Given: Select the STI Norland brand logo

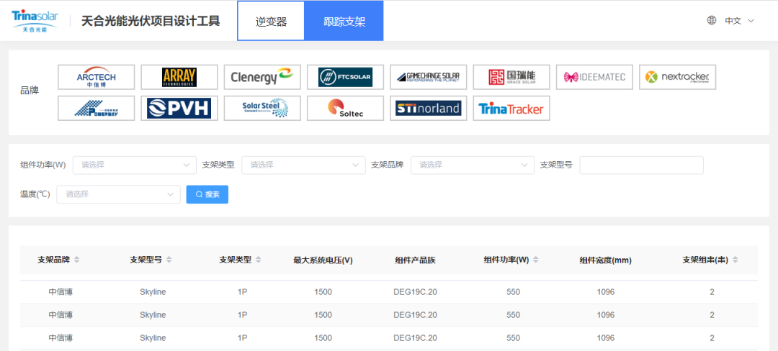Looking at the screenshot, I should click(429, 109).
